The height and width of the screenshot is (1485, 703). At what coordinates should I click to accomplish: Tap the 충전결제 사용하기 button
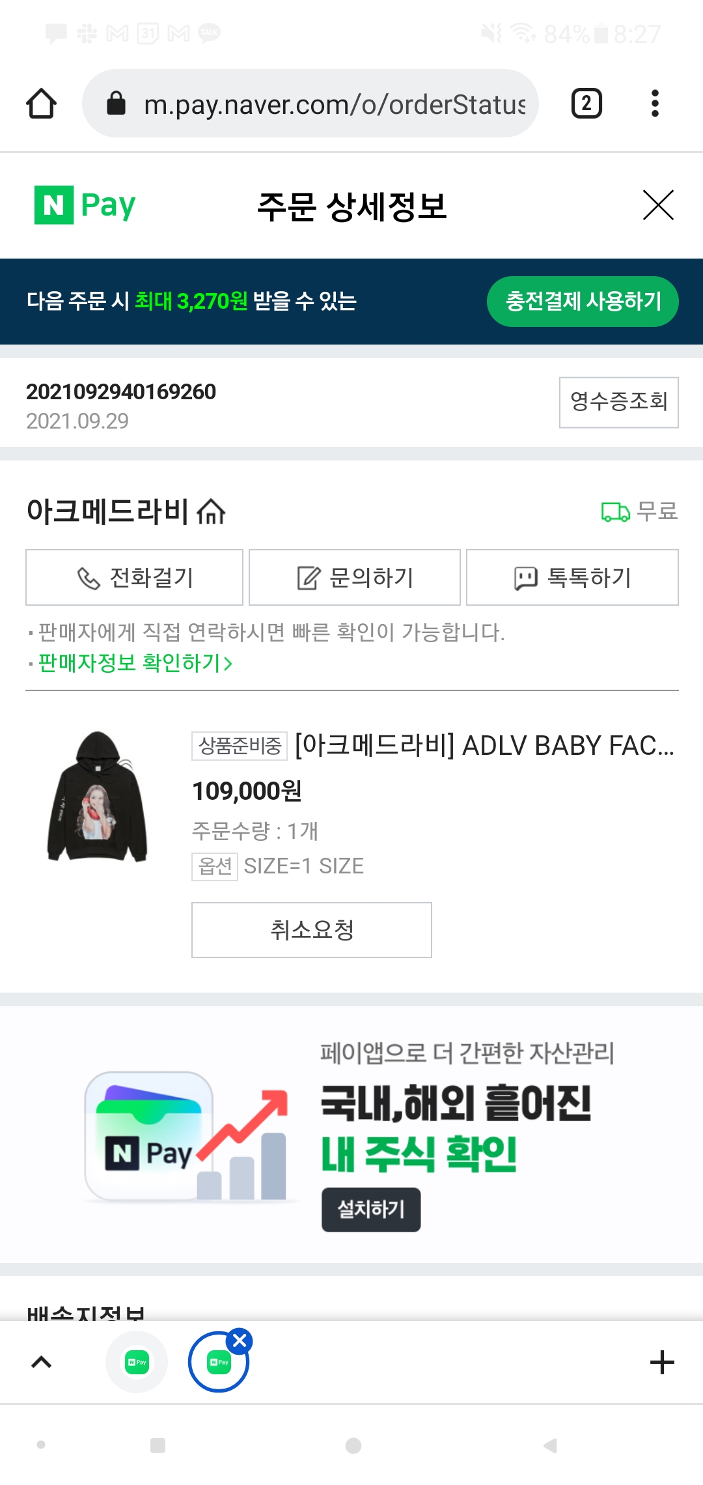coord(583,301)
